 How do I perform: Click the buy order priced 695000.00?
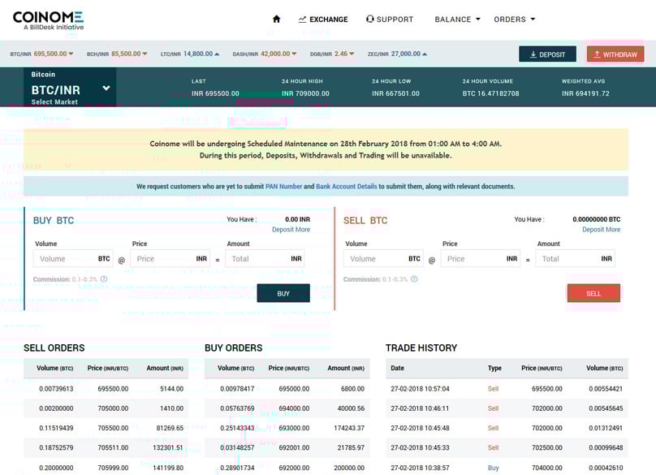(x=287, y=389)
